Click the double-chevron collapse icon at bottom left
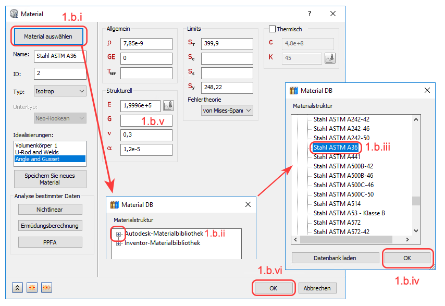Image resolution: width=445 pixels, height=306 pixels. pyautogui.click(x=17, y=288)
